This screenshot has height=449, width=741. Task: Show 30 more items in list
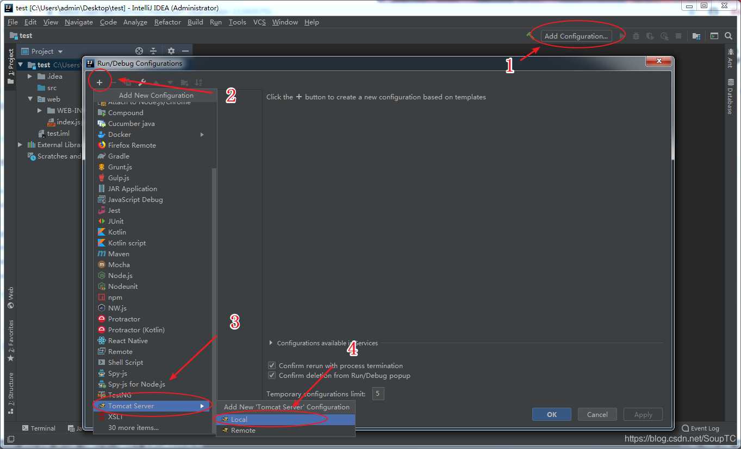[133, 427]
